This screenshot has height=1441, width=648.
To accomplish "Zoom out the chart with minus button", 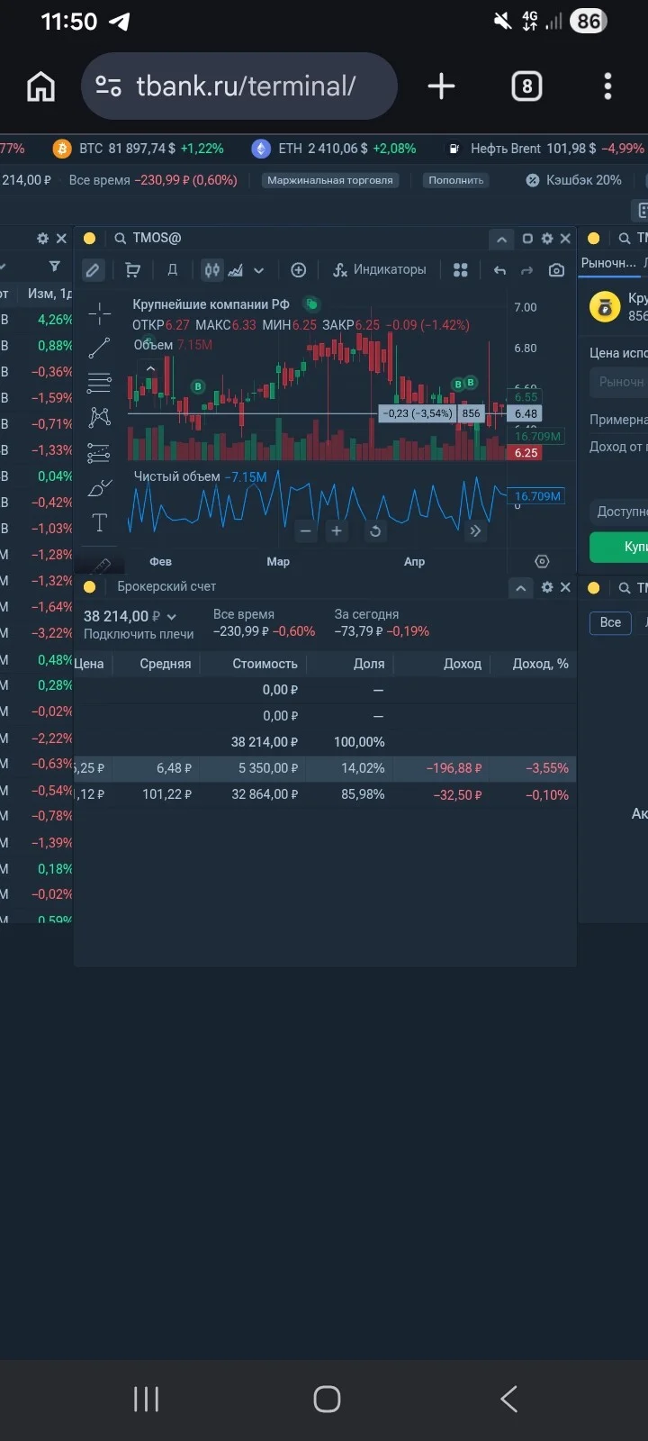I will [x=306, y=531].
